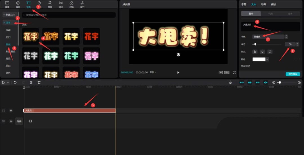304x155 pixels.
Task: Open the selection tool dropdown arrow
Action: (8, 83)
